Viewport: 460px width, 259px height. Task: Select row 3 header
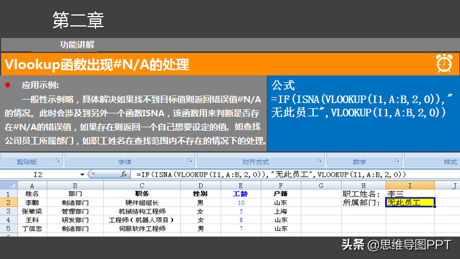pyautogui.click(x=9, y=211)
